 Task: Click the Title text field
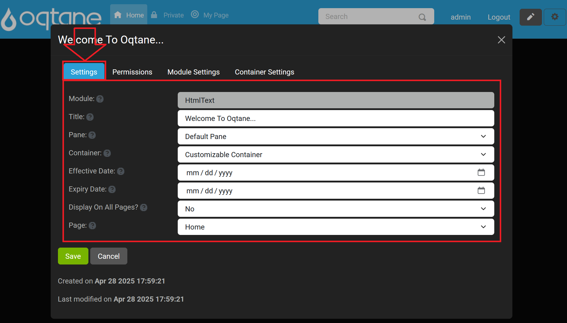336,118
